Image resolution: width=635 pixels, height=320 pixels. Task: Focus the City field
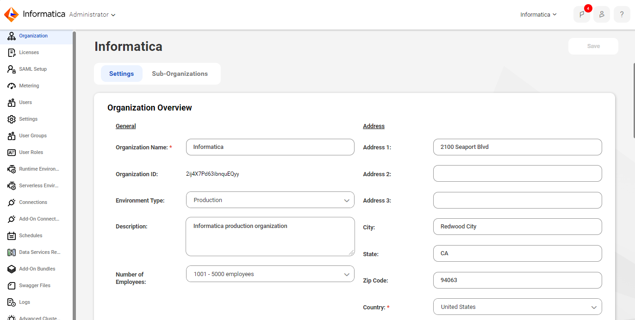(x=517, y=227)
